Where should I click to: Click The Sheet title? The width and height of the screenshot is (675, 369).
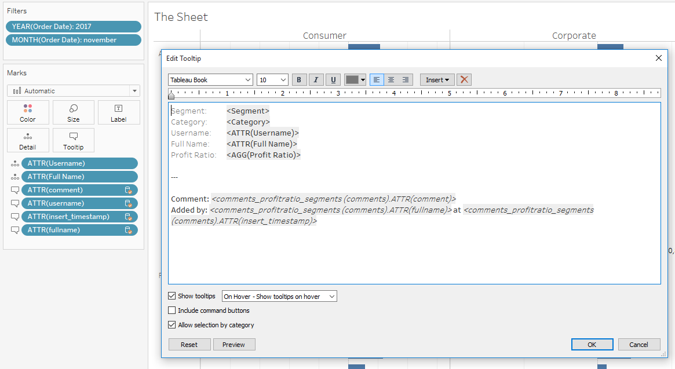tap(181, 17)
